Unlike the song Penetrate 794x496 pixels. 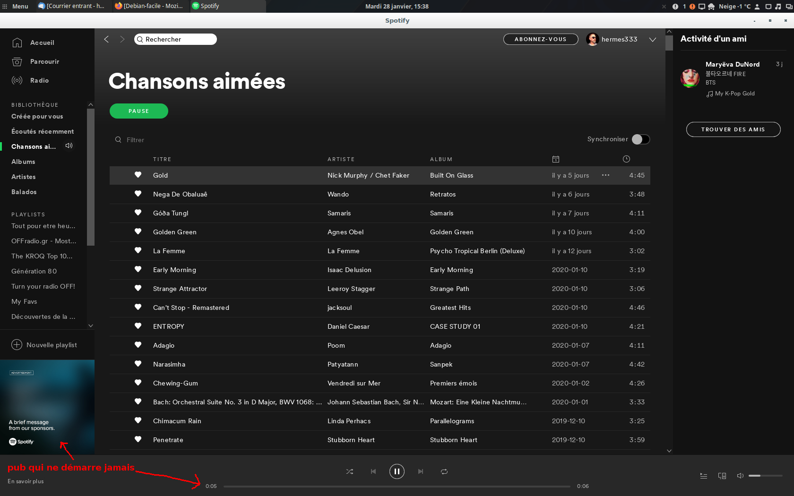pos(138,439)
